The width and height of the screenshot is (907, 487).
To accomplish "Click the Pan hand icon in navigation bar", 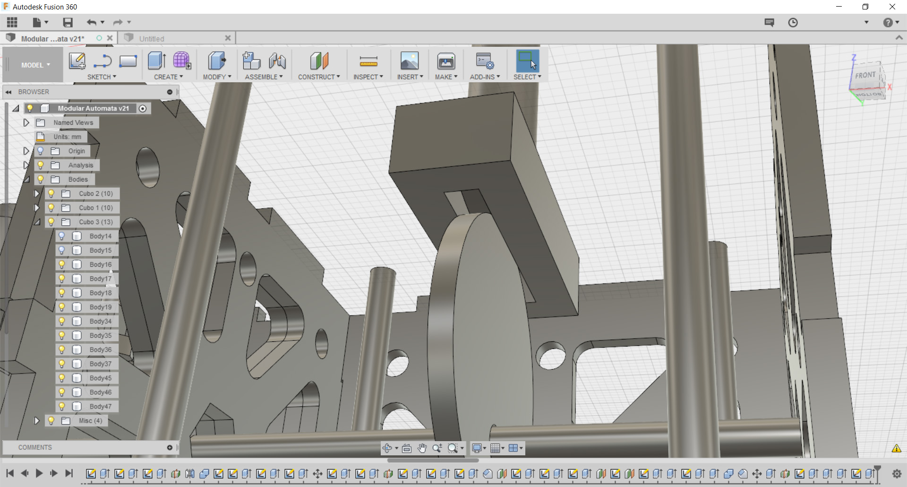I will [x=422, y=448].
